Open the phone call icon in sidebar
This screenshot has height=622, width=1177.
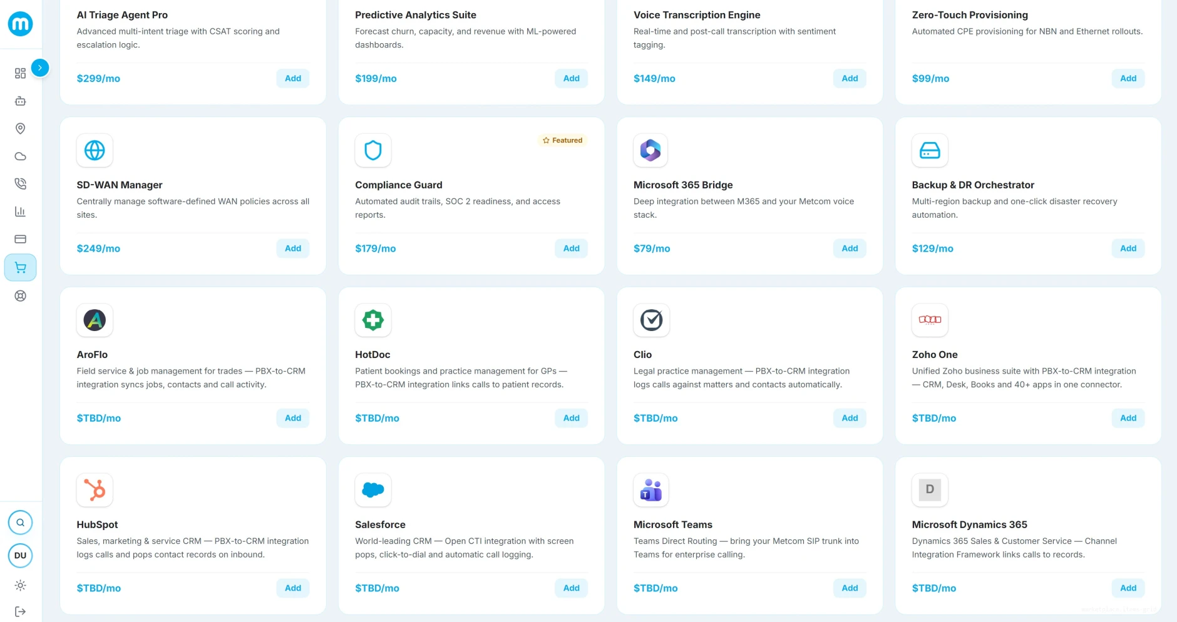pos(20,184)
